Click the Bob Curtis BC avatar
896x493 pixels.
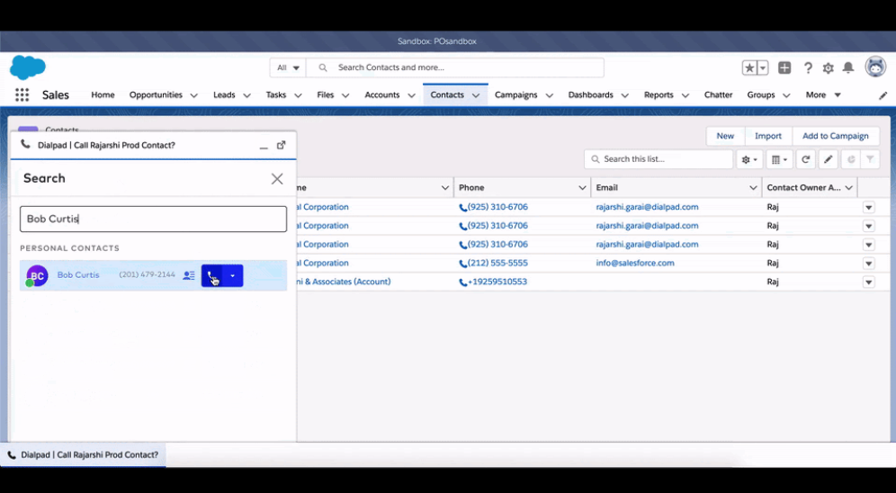click(x=37, y=276)
